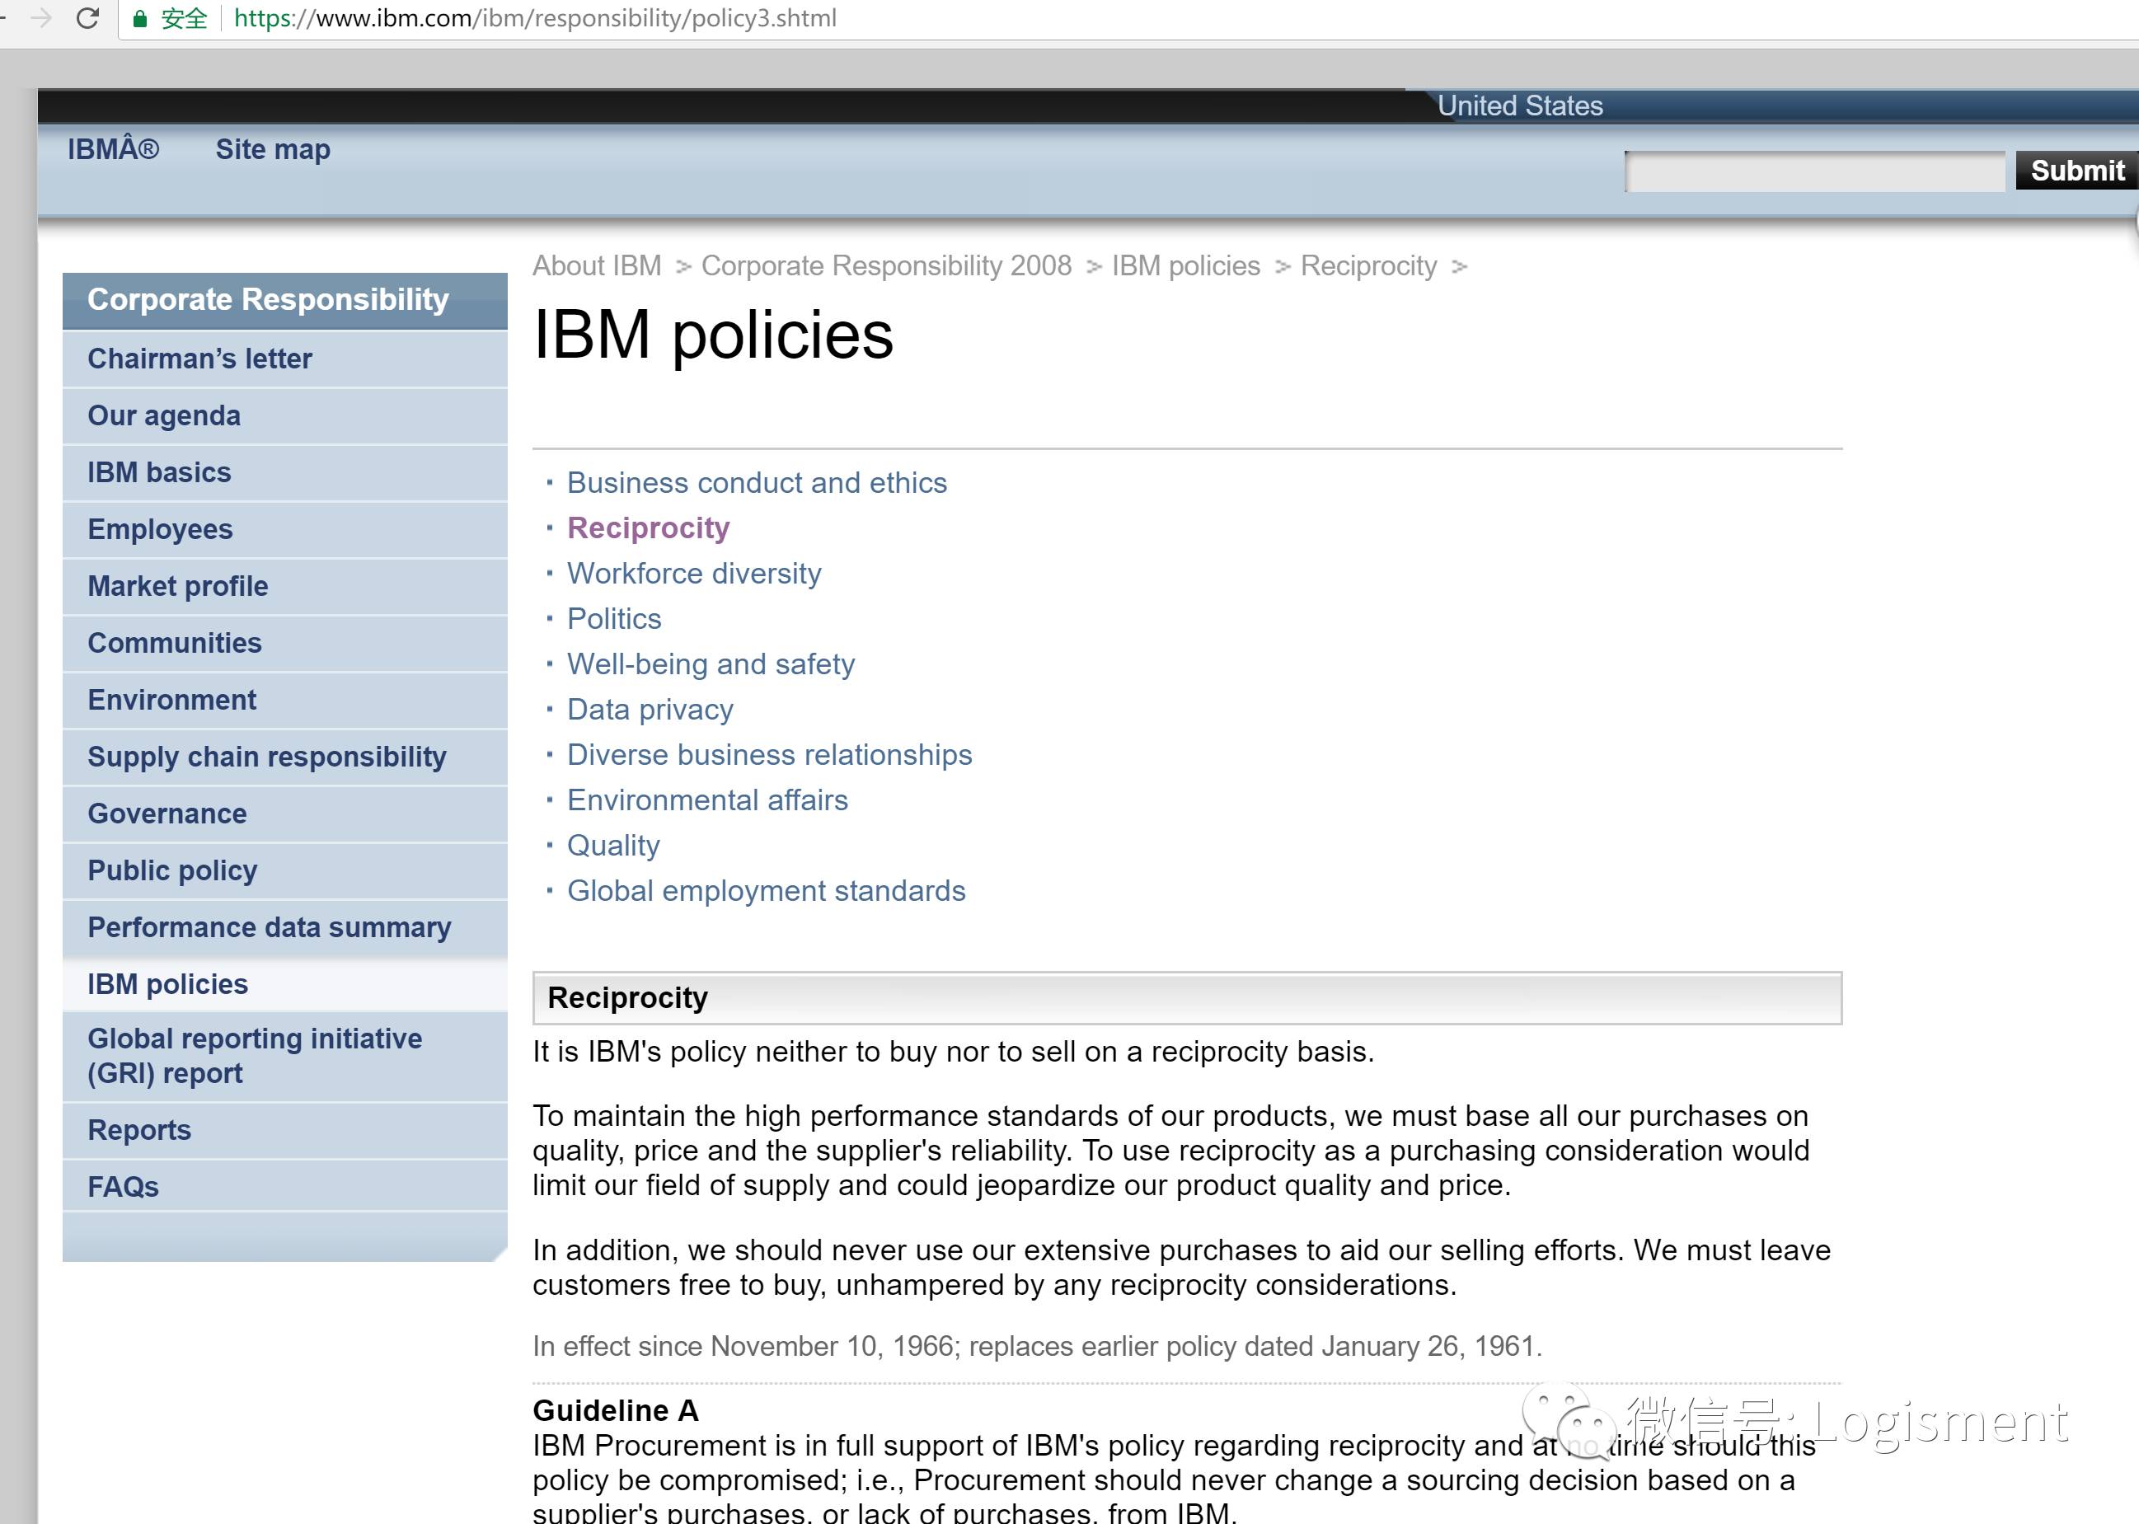This screenshot has width=2139, height=1524.
Task: Open the Politics policy link
Action: 614,618
